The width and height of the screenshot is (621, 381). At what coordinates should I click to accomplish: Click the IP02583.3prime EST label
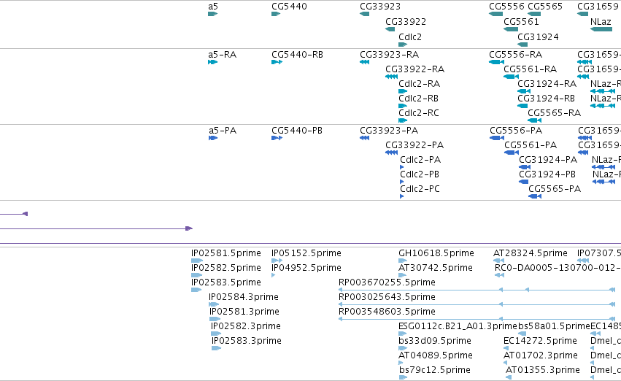click(x=247, y=342)
